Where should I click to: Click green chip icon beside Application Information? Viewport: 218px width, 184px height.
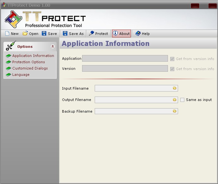tap(8, 56)
